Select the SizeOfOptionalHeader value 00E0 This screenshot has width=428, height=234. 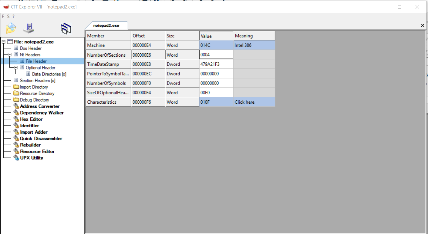[x=216, y=92]
